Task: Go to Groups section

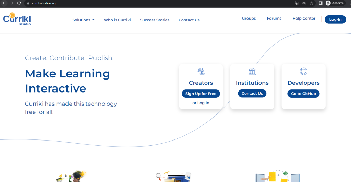Action: click(249, 19)
